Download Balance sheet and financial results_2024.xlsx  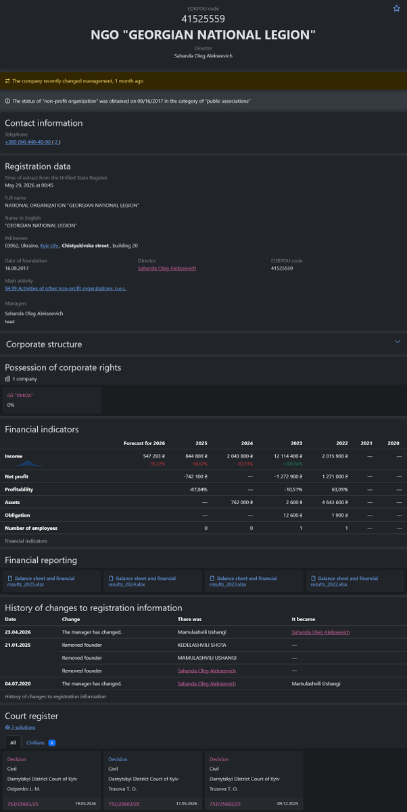tap(153, 581)
